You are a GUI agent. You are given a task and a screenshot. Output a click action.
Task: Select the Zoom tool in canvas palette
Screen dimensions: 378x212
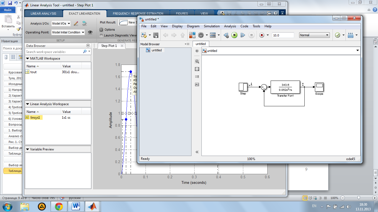coord(197,61)
